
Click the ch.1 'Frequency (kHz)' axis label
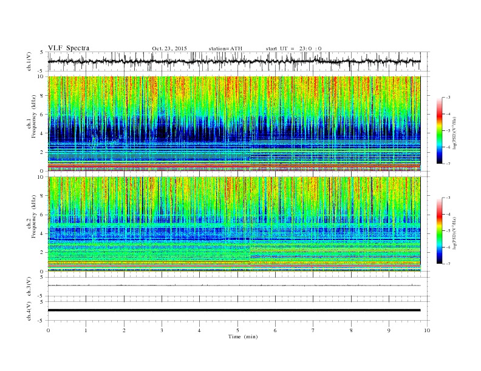[34, 116]
